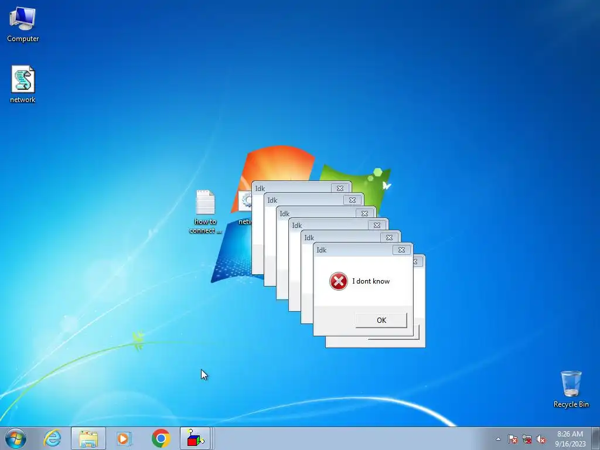Show hidden tray icons arrow

[498, 439]
